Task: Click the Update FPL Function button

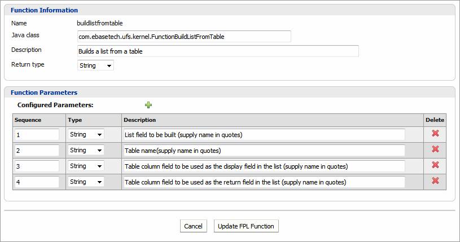Action: coord(246,226)
